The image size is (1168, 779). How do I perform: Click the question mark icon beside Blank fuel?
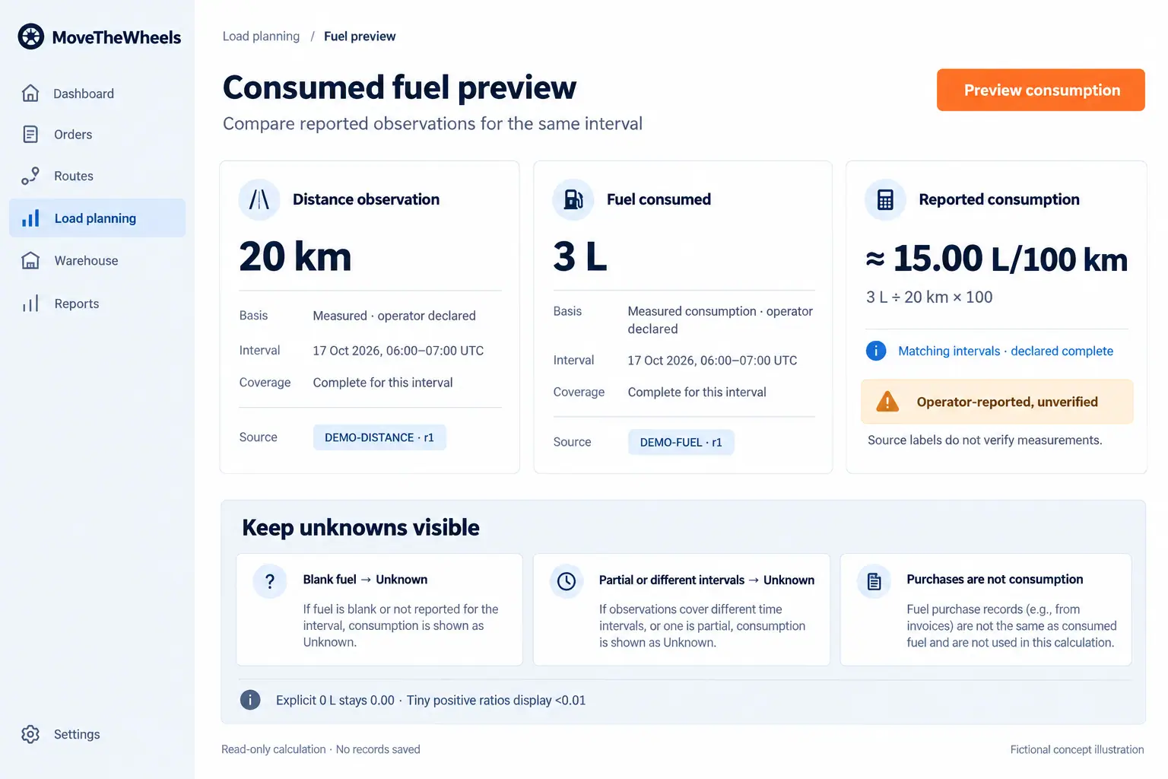pyautogui.click(x=270, y=581)
